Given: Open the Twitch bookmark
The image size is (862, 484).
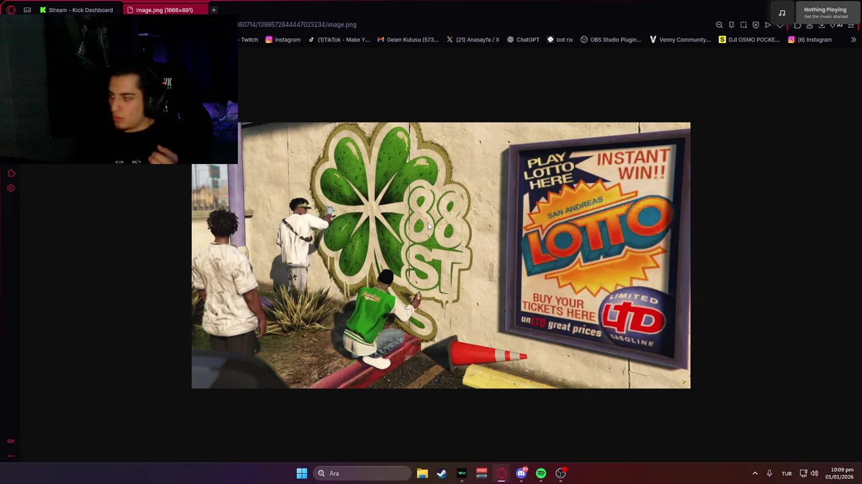Looking at the screenshot, I should [x=248, y=40].
